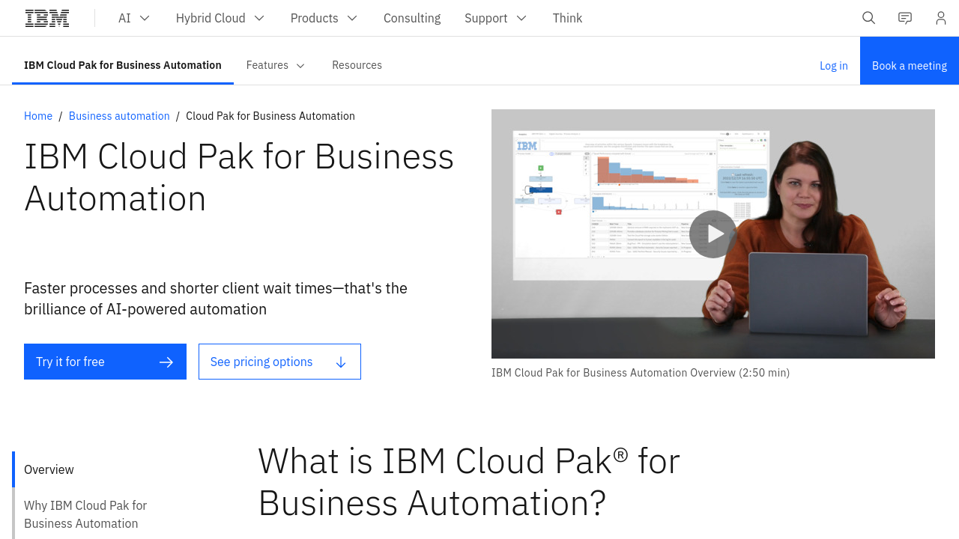Expand the Support dropdown
959x539 pixels.
495,17
